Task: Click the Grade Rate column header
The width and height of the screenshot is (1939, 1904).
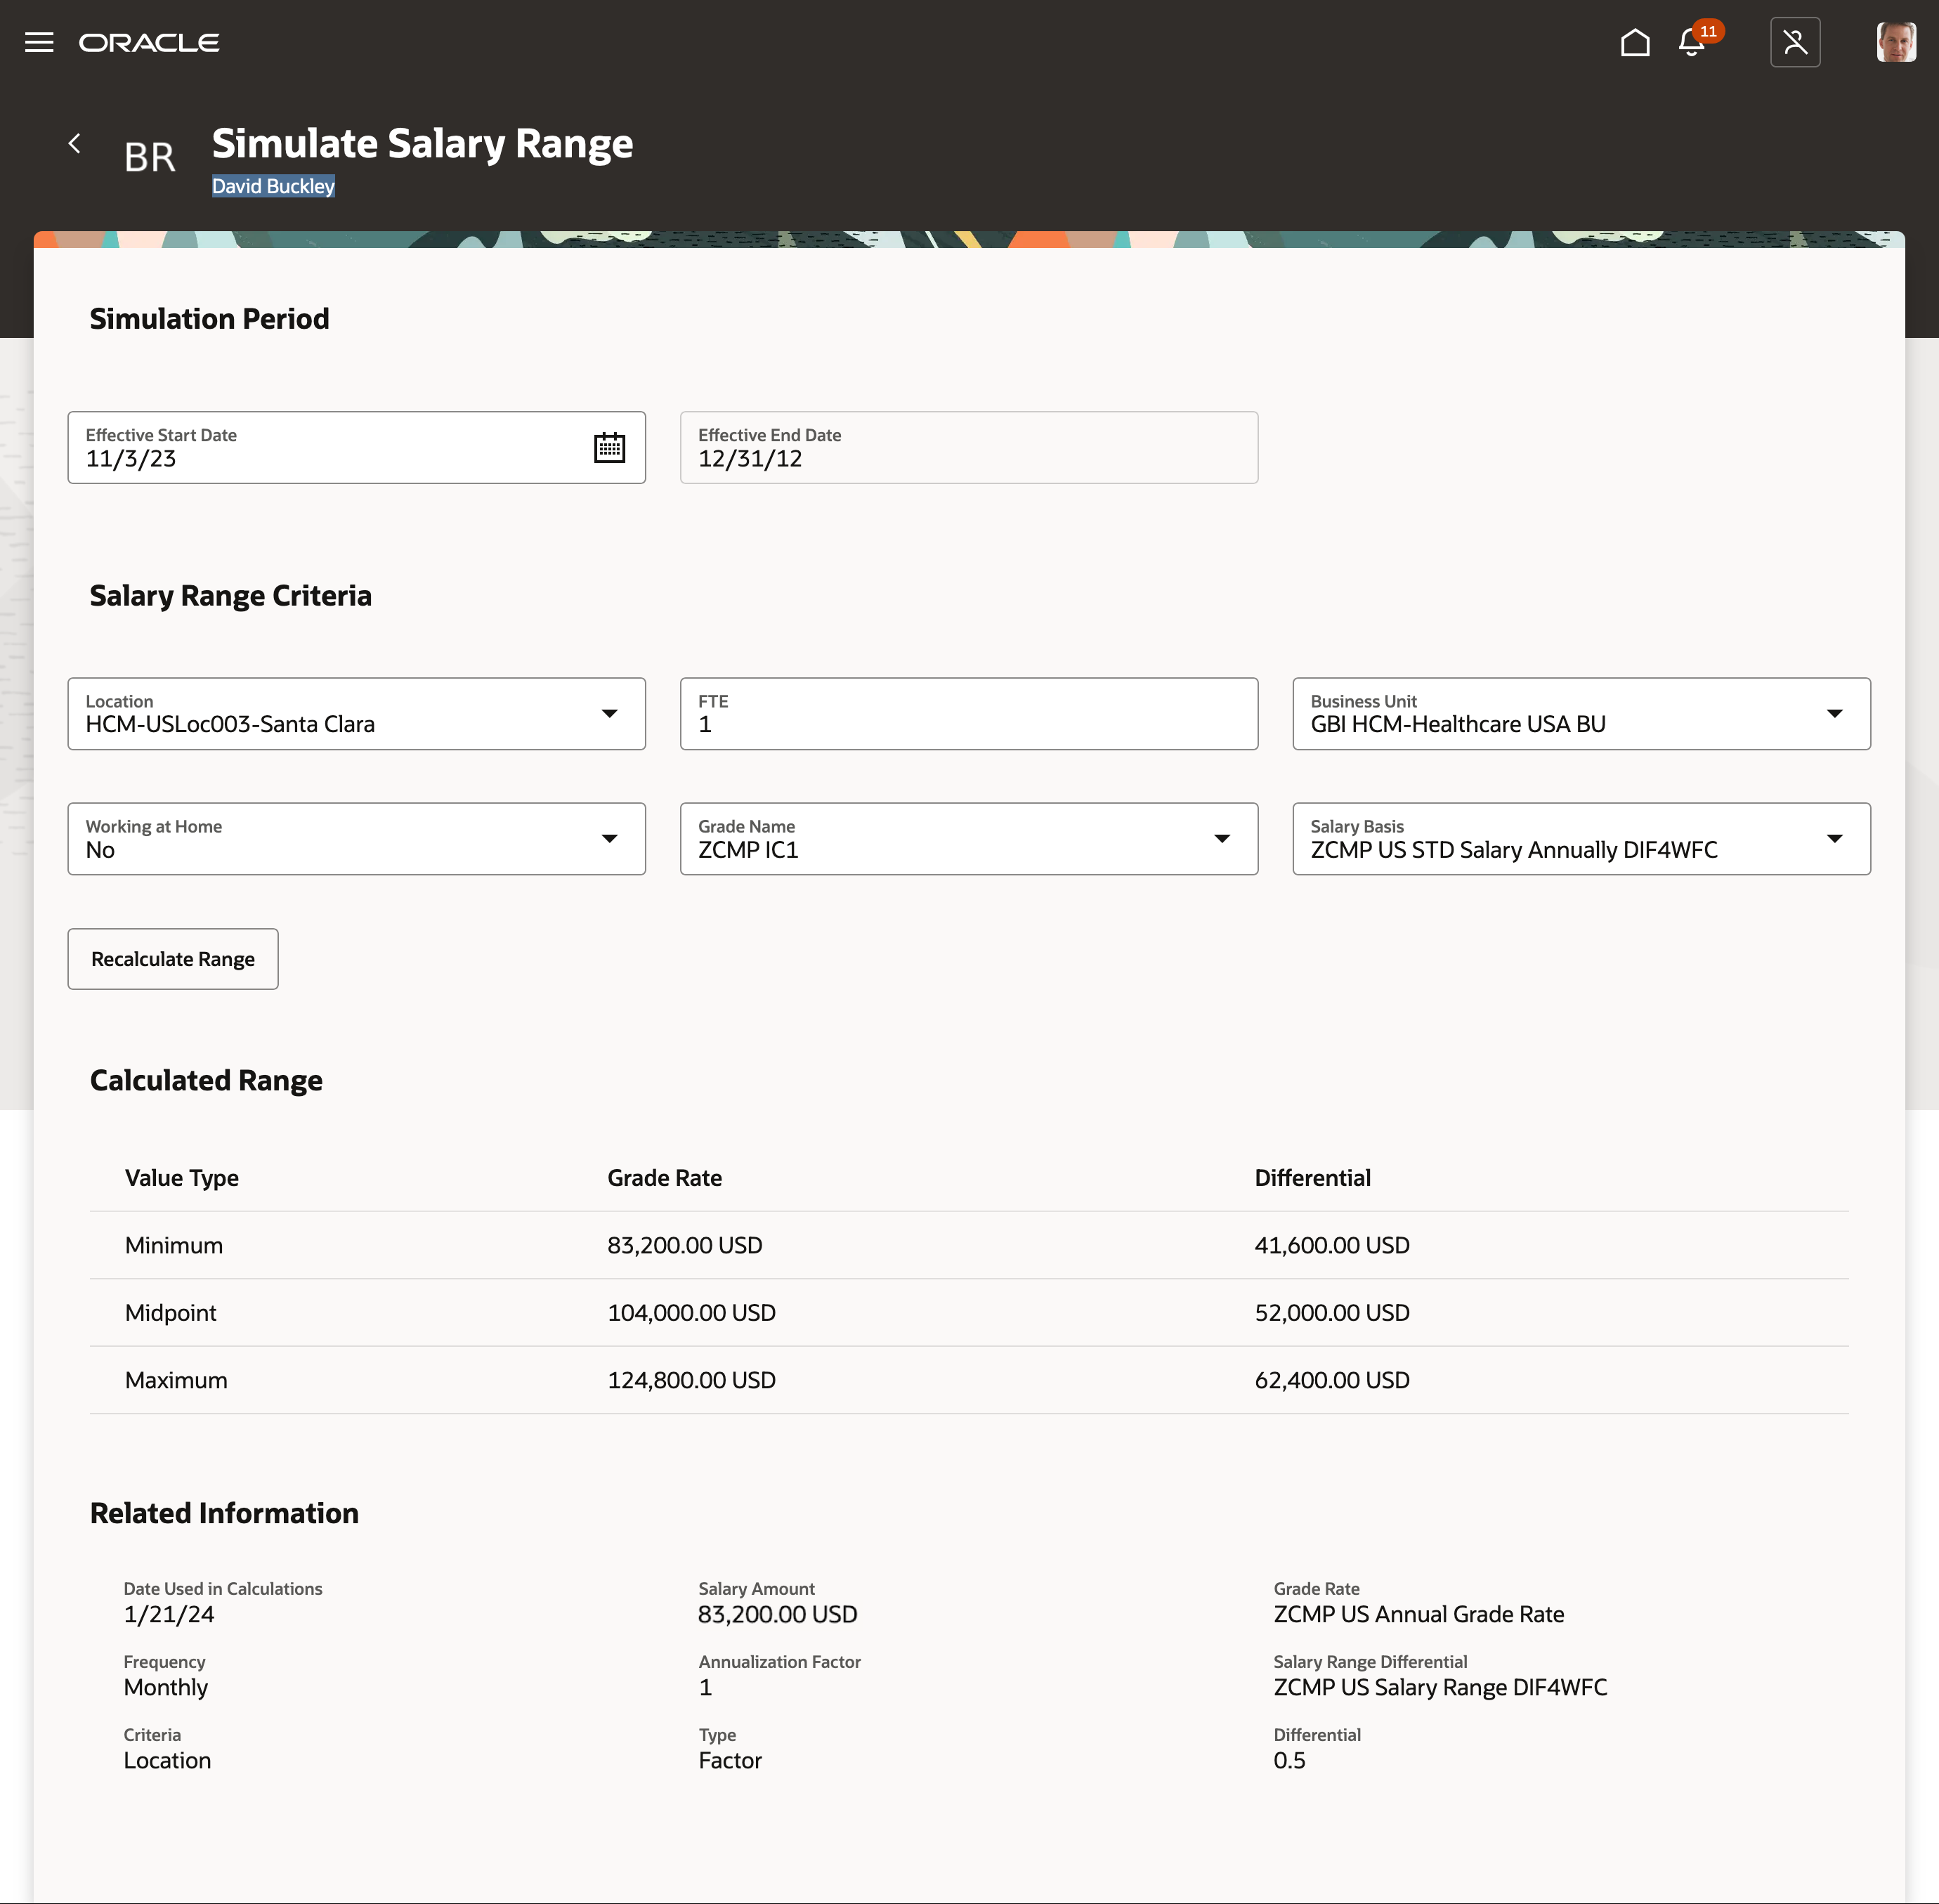Action: click(x=664, y=1178)
